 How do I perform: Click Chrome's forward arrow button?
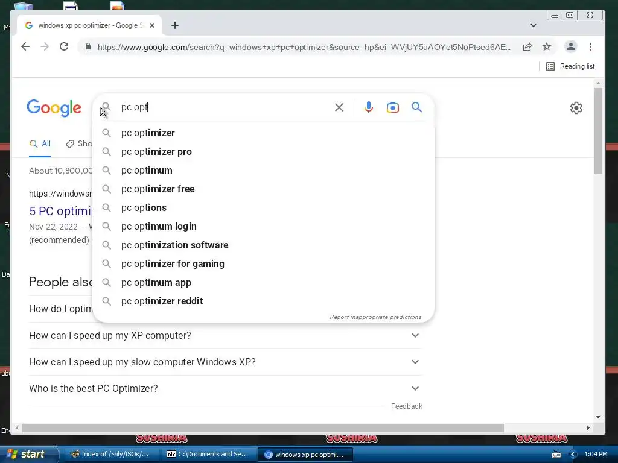45,47
